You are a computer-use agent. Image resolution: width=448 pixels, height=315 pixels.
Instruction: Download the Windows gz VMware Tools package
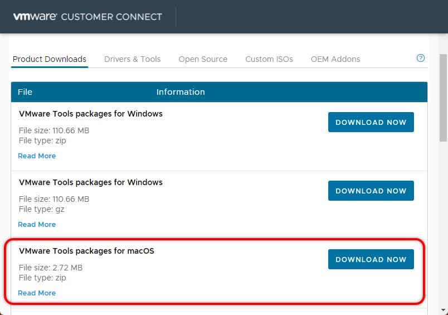pos(371,191)
